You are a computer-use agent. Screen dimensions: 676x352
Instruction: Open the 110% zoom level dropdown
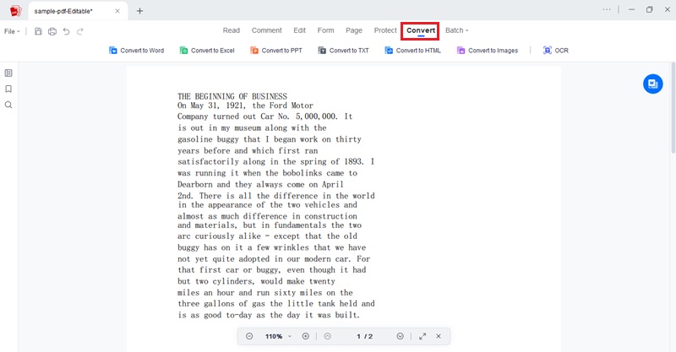coord(279,336)
